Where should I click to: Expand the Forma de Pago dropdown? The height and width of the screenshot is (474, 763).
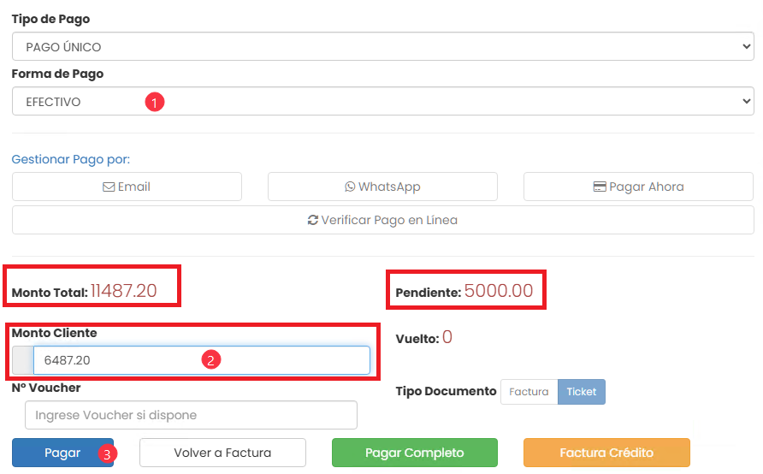coord(382,101)
